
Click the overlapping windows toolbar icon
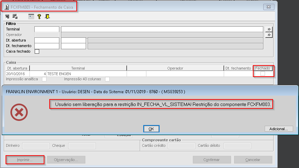(15, 17)
